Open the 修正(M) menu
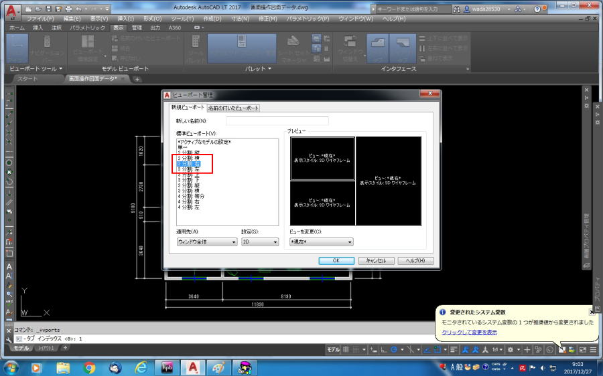 pyautogui.click(x=267, y=19)
